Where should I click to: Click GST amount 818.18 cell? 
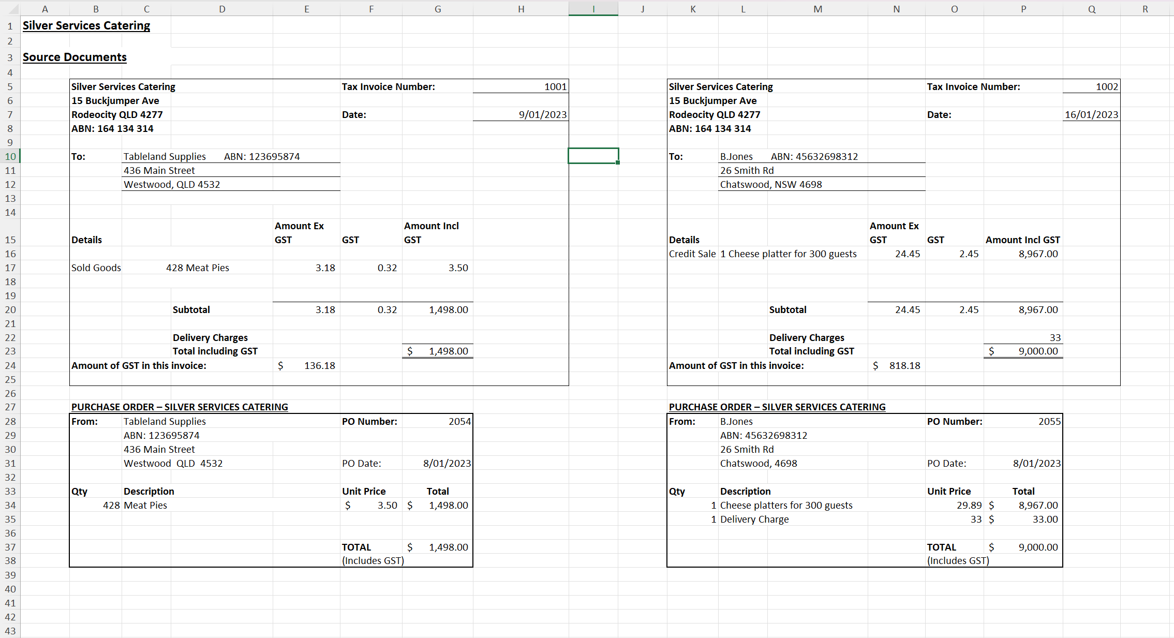click(x=904, y=365)
